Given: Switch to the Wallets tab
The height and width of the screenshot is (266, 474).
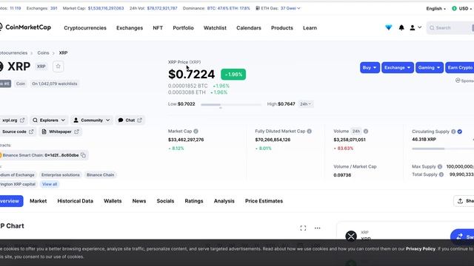Looking at the screenshot, I should [x=113, y=201].
